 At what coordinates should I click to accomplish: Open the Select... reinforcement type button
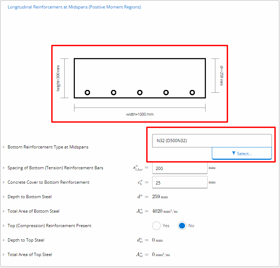point(242,153)
